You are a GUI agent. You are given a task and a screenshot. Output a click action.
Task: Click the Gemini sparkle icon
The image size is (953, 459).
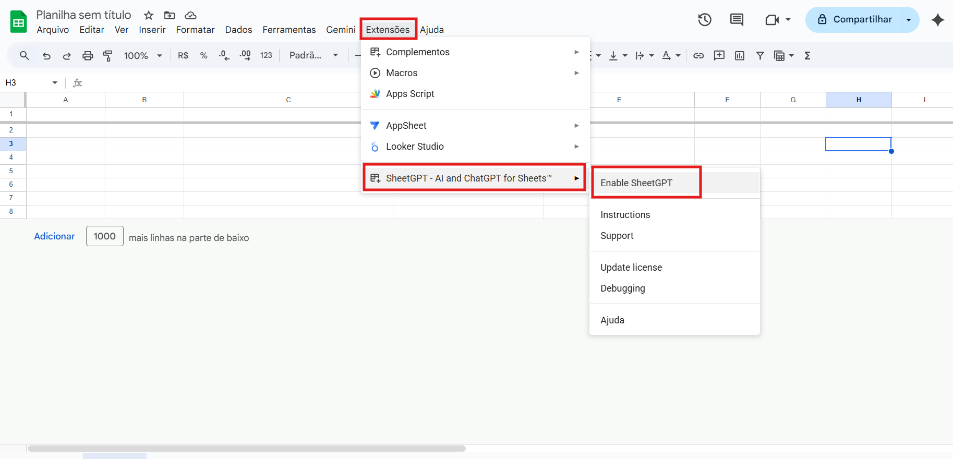tap(938, 20)
